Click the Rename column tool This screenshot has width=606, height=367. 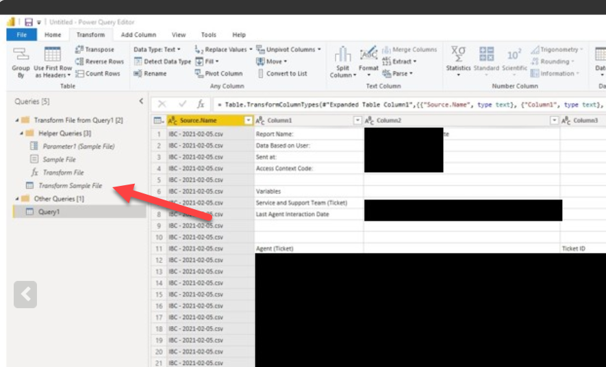151,73
